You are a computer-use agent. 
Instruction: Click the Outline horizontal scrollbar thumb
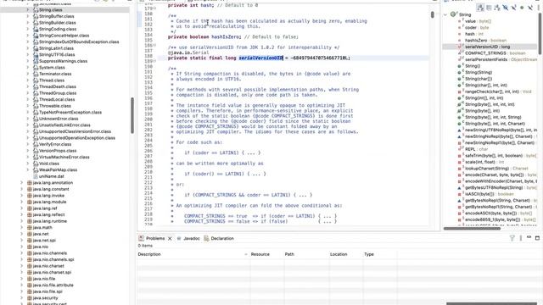pyautogui.click(x=472, y=228)
